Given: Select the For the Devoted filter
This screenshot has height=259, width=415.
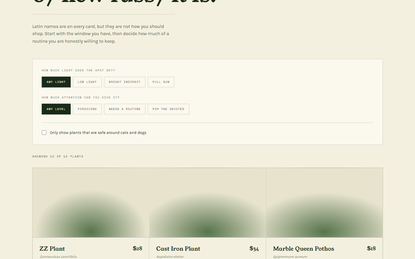Looking at the screenshot, I should 168,109.
